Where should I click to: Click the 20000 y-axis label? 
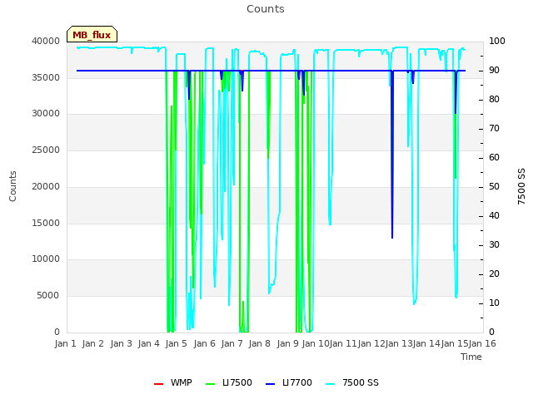[x=46, y=186]
